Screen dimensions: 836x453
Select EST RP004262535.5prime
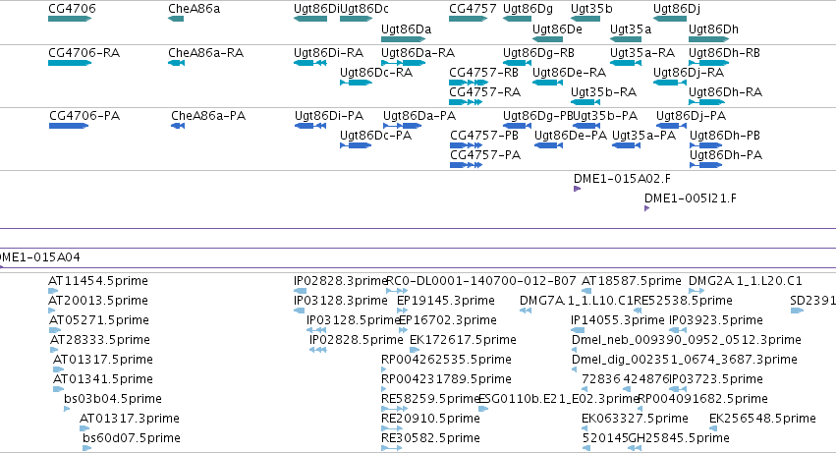pos(384,369)
